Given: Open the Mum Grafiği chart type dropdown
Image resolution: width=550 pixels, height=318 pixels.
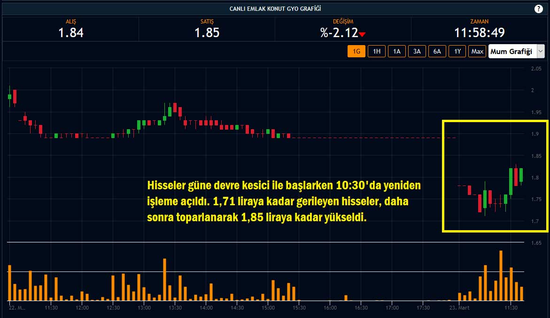Looking at the screenshot, I should (x=516, y=51).
